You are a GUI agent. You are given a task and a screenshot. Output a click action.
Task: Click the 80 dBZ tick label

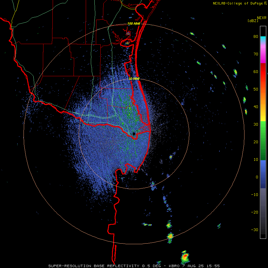point(256,37)
